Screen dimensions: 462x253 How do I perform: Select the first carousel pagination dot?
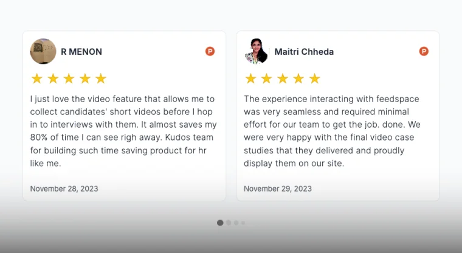(220, 223)
